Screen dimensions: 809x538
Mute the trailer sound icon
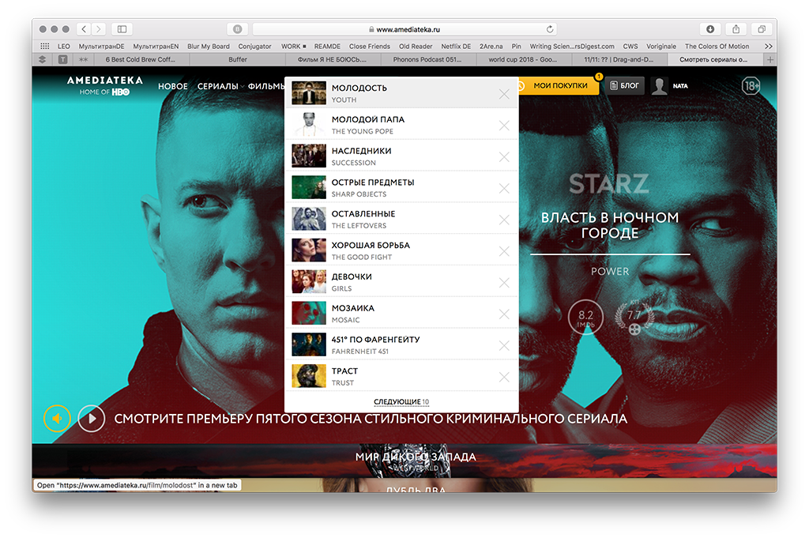57,419
